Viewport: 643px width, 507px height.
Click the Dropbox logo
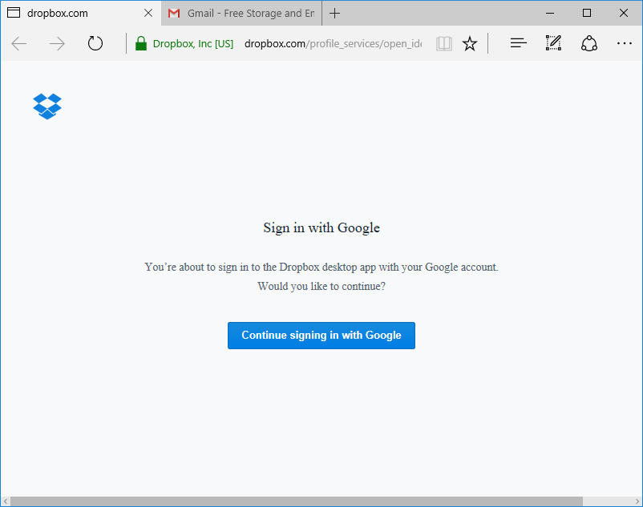47,107
